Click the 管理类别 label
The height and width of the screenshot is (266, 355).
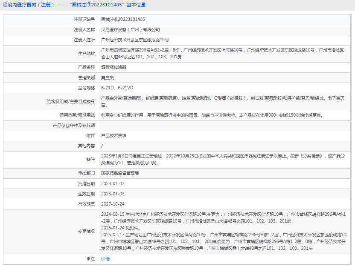coord(86,78)
